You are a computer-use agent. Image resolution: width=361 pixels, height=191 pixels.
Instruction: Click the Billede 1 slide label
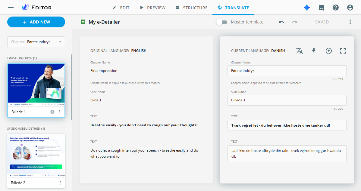18,112
